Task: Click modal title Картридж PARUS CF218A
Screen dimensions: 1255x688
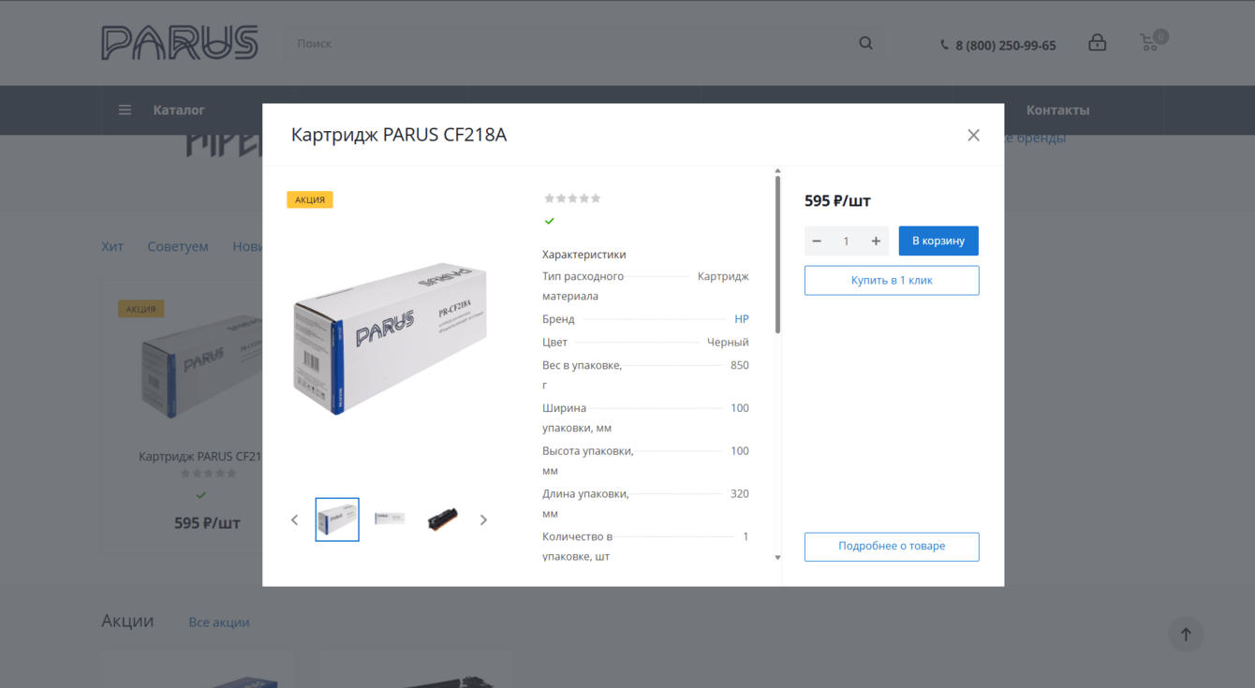Action: [399, 135]
